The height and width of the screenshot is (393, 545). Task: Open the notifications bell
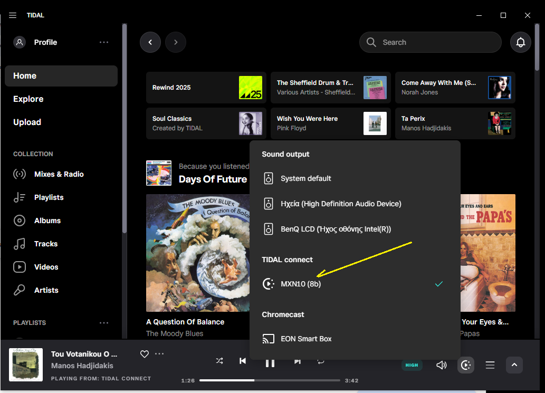pyautogui.click(x=521, y=42)
